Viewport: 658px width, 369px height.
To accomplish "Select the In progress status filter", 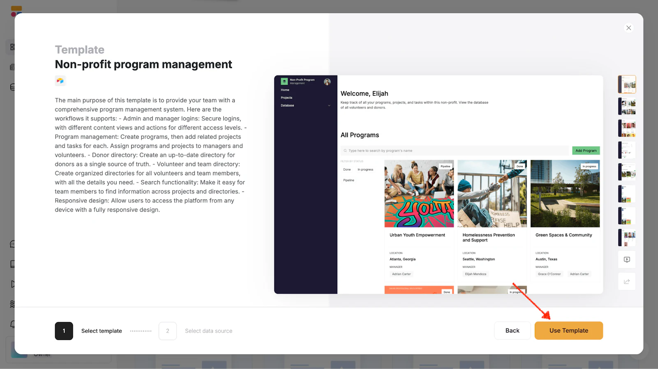I will (366, 170).
